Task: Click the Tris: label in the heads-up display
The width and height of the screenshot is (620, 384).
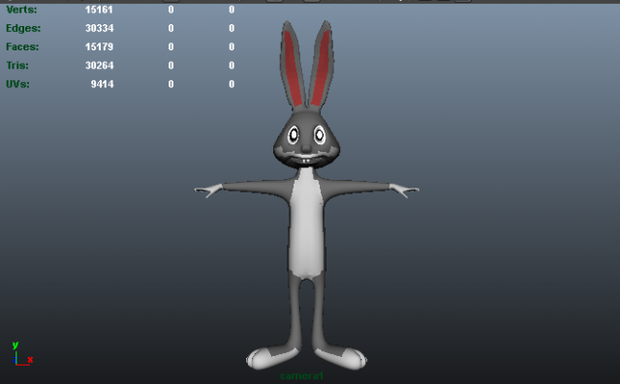Action: point(17,66)
